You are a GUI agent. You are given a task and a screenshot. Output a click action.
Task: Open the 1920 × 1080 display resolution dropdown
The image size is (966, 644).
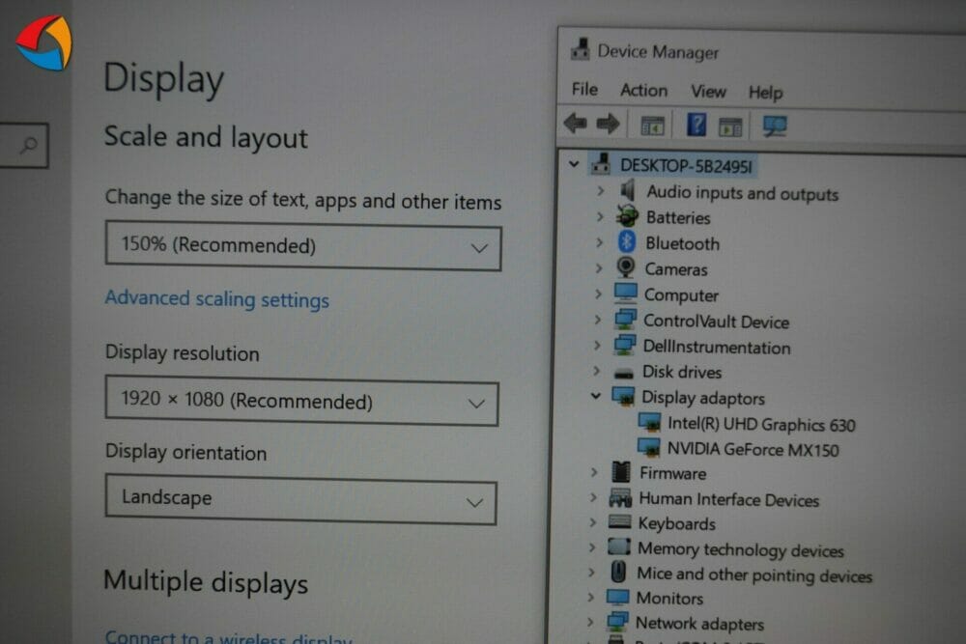[x=301, y=402]
